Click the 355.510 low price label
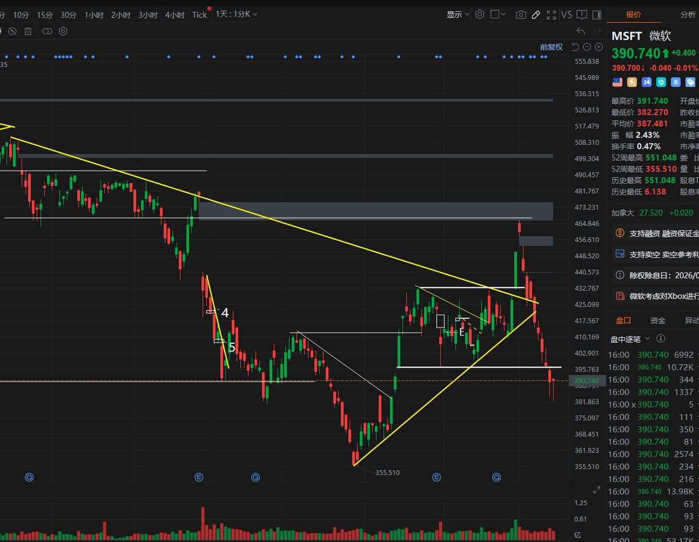Image resolution: width=699 pixels, height=542 pixels. (x=387, y=473)
